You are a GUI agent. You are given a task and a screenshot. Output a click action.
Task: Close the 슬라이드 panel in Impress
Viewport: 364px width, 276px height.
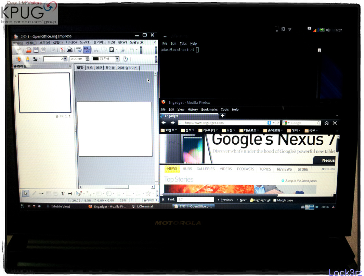click(70, 66)
